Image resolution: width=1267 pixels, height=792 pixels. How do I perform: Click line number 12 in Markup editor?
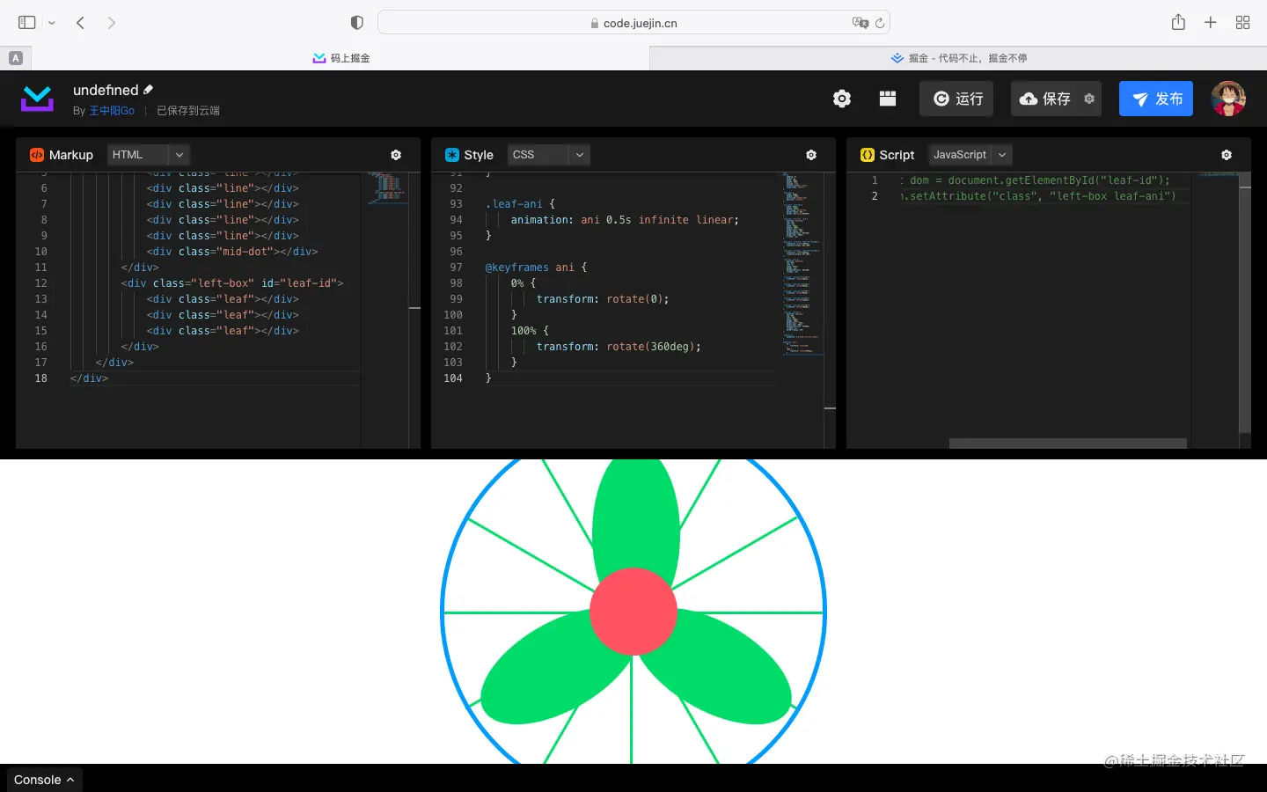(40, 283)
